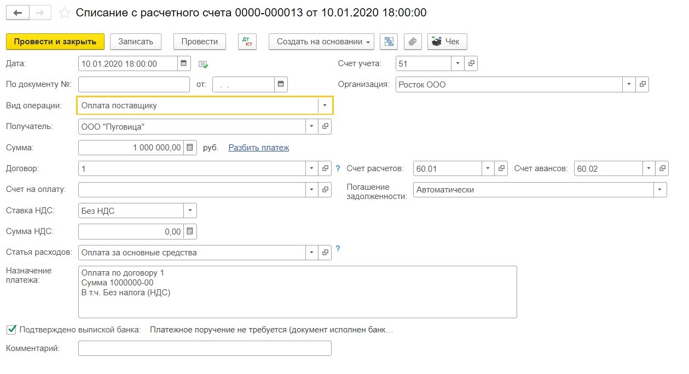Expand the Статья расходов dropdown
The width and height of the screenshot is (689, 374).
tap(312, 253)
